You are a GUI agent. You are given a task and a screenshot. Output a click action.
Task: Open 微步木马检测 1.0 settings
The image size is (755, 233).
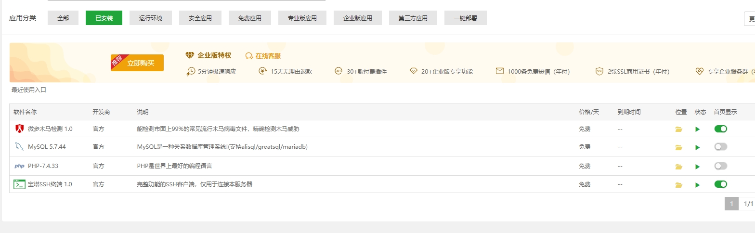pyautogui.click(x=50, y=129)
